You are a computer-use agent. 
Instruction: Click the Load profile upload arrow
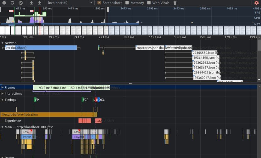(31, 3)
